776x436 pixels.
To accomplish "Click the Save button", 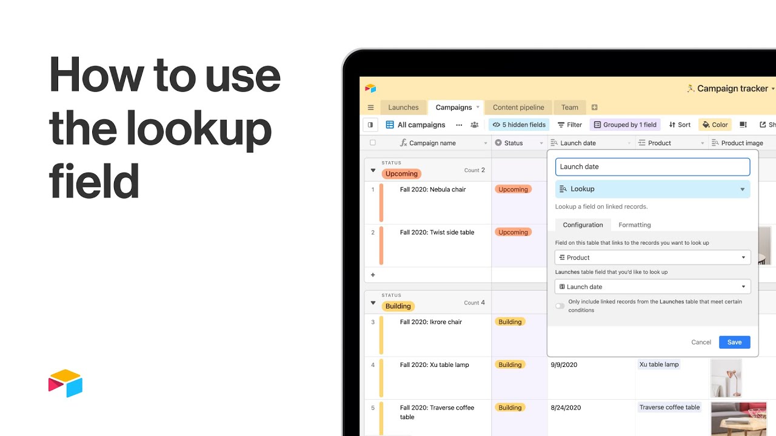I will click(x=734, y=342).
